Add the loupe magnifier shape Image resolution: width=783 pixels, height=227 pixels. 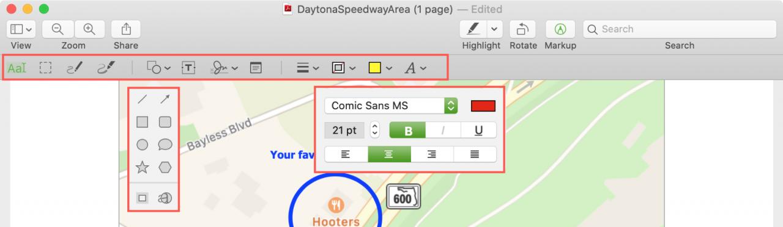click(165, 198)
